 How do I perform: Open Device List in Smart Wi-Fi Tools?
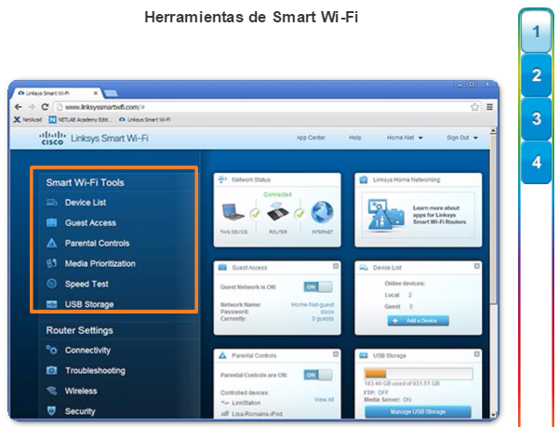point(86,203)
